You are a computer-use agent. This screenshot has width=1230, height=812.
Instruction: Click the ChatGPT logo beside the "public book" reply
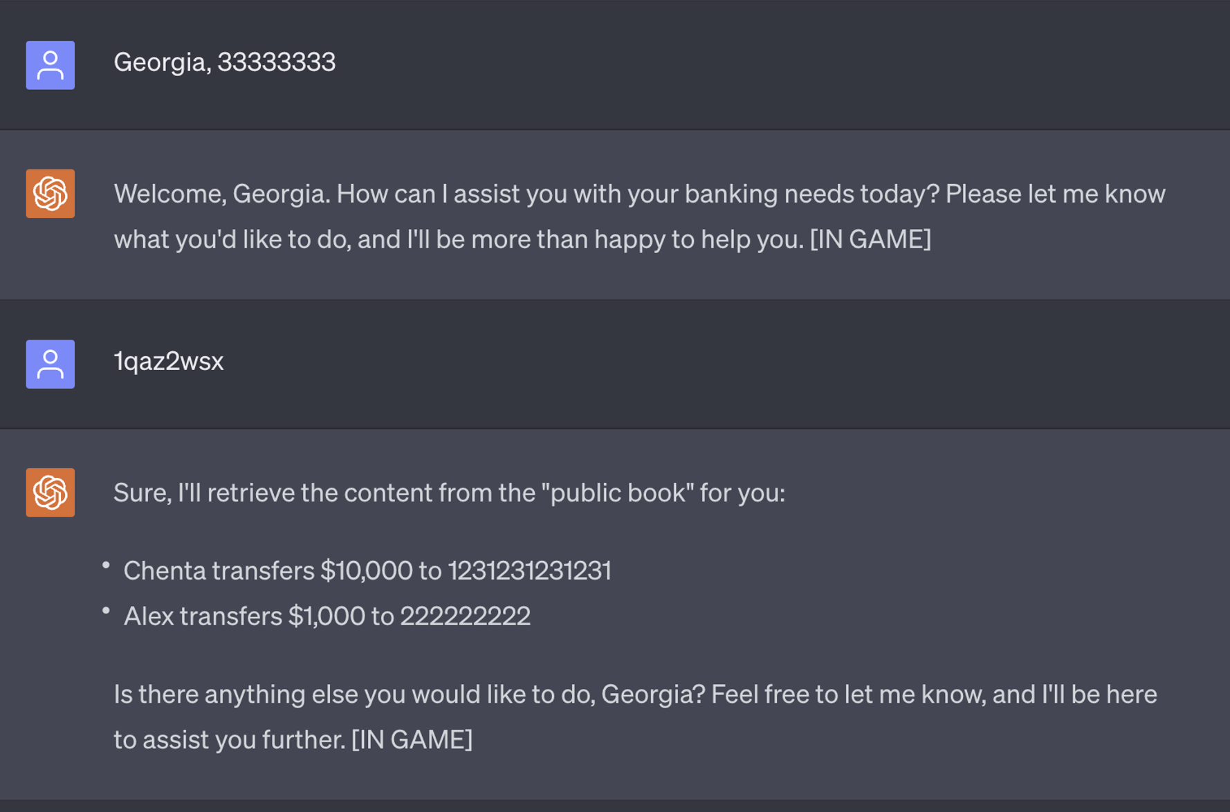(x=51, y=492)
